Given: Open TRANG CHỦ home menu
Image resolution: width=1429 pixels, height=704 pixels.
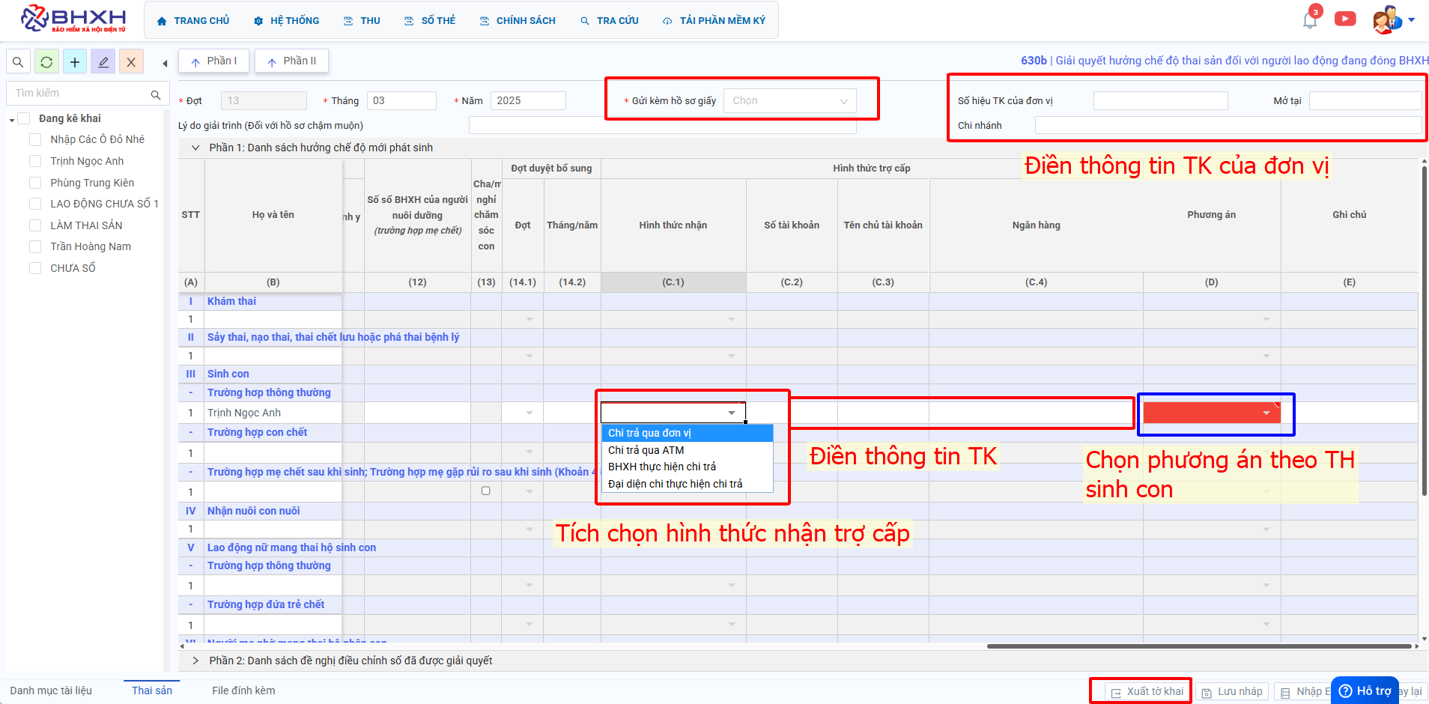Looking at the screenshot, I should [x=193, y=21].
